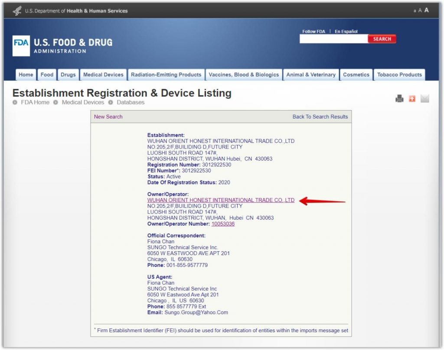Click the HHS eagle logo
Viewport: 444px width, 350px height.
coord(17,11)
